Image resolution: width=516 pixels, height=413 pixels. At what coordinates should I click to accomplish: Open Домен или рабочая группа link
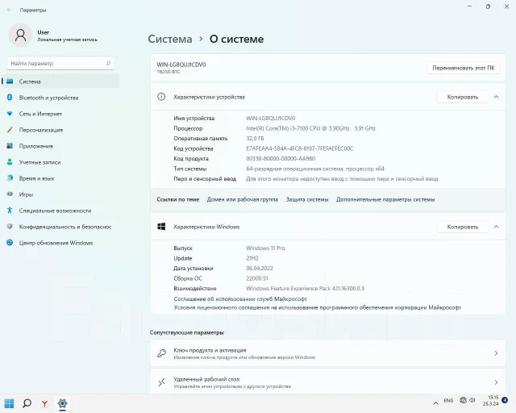point(242,199)
